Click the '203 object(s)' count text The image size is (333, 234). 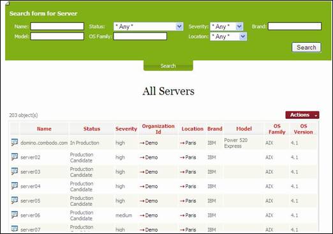point(24,115)
